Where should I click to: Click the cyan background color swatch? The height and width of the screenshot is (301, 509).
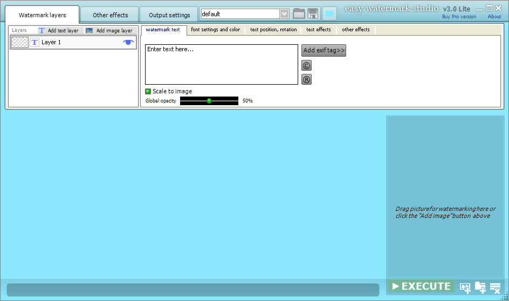tap(329, 14)
